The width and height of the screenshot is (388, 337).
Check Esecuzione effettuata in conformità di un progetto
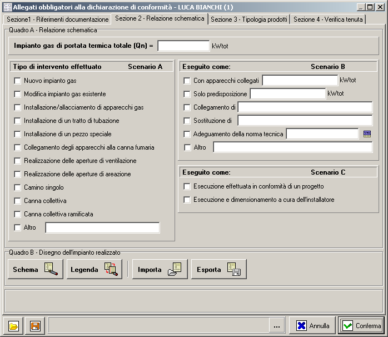click(x=187, y=186)
